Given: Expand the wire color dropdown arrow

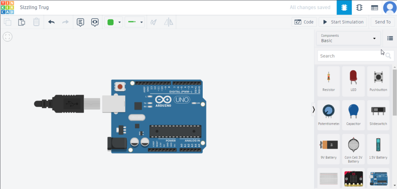Looking at the screenshot, I should coord(119,22).
